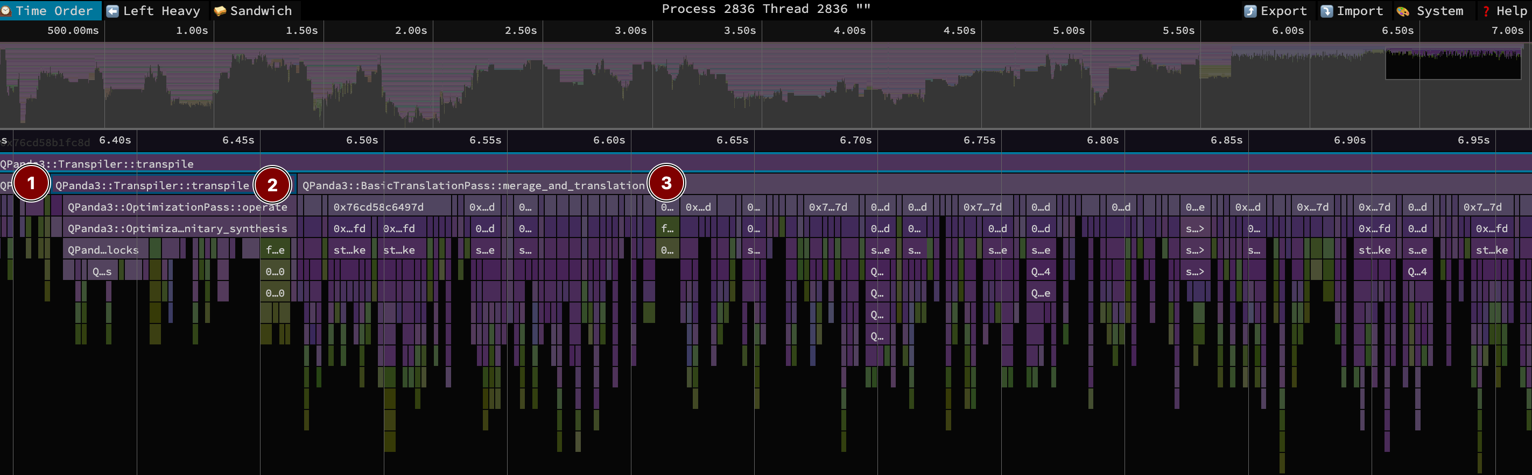
Task: Click the Import file icon
Action: pos(1326,11)
